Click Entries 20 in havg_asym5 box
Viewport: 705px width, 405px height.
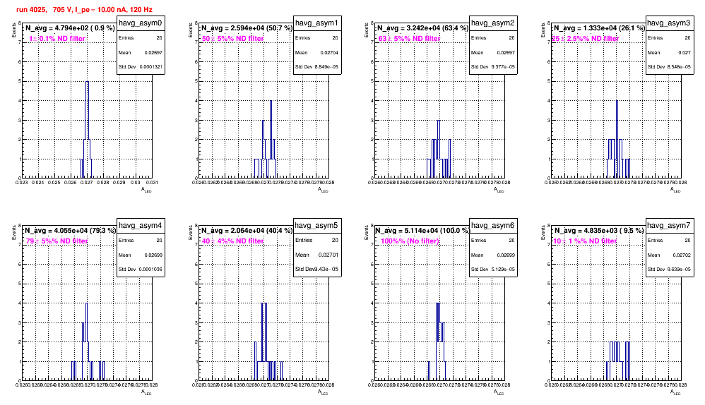coord(317,240)
